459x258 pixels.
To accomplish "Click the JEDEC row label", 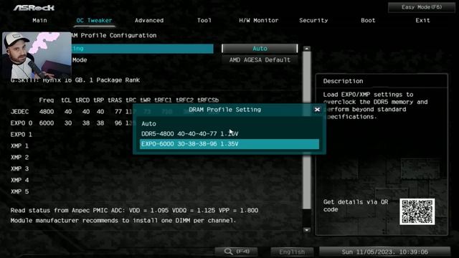I will [x=19, y=112].
